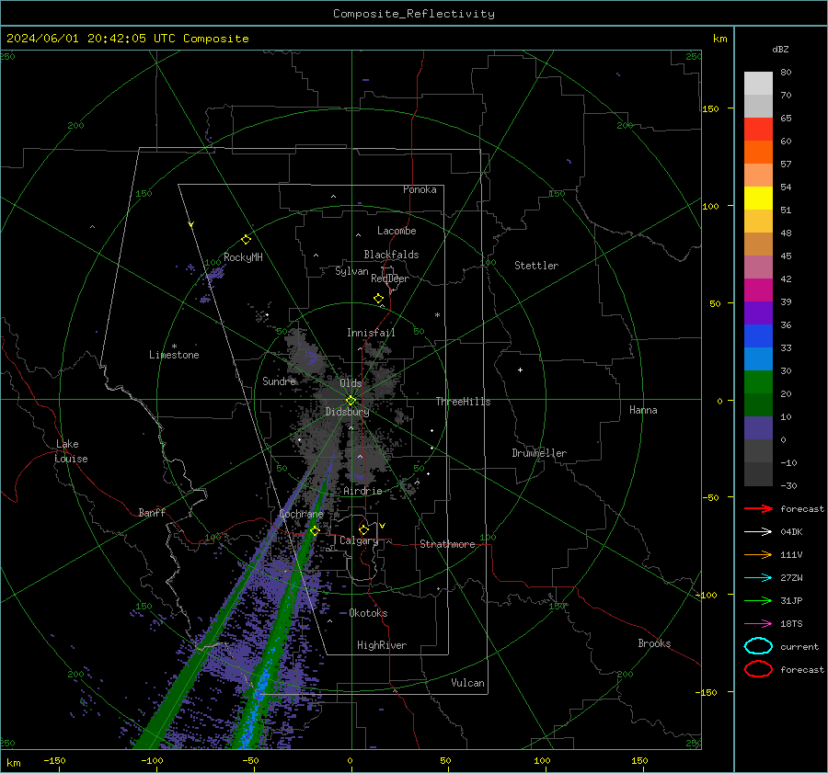Click the Strathmore town label
The height and width of the screenshot is (773, 828).
coord(447,544)
